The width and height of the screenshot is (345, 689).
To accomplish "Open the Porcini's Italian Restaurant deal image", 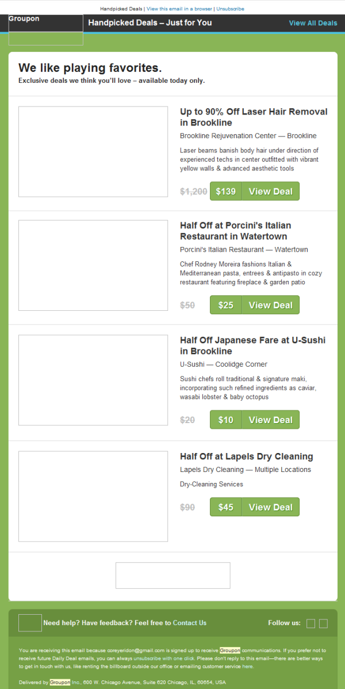I will [x=93, y=265].
